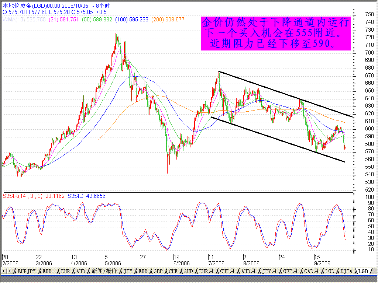Click the 520 price axis label

click(x=369, y=190)
